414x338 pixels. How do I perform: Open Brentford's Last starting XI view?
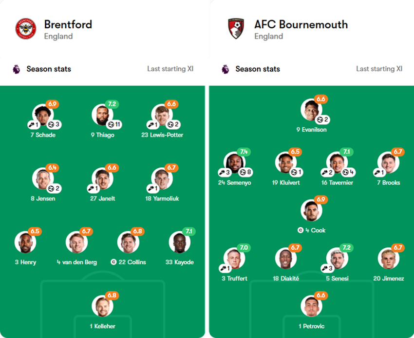click(170, 69)
